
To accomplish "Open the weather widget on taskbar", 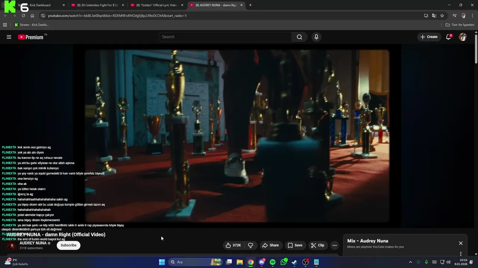I will point(16,262).
